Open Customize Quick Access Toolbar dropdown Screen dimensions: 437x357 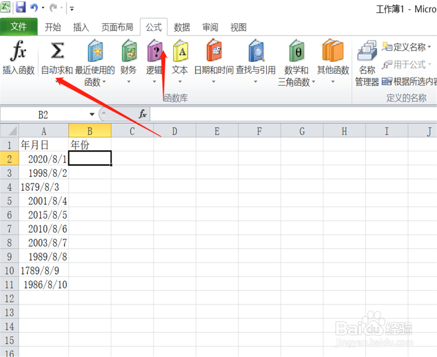coord(72,8)
